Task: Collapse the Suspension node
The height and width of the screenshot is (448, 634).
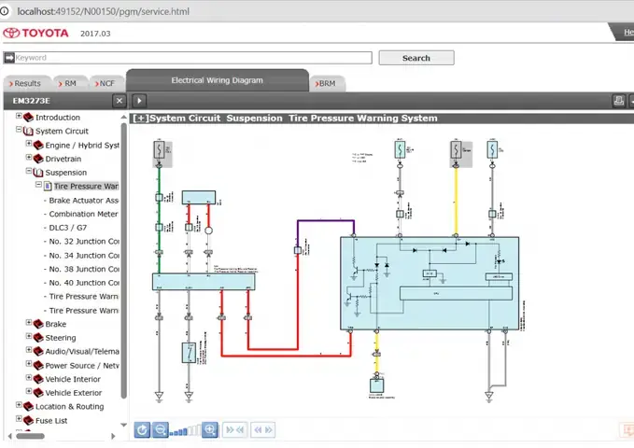Action: 29,171
